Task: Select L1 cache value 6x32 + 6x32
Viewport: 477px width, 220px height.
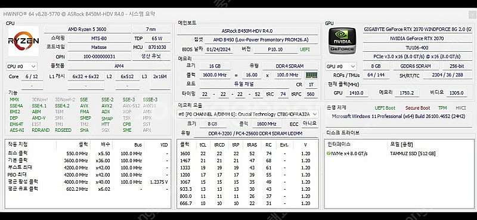Action: pyautogui.click(x=86, y=77)
